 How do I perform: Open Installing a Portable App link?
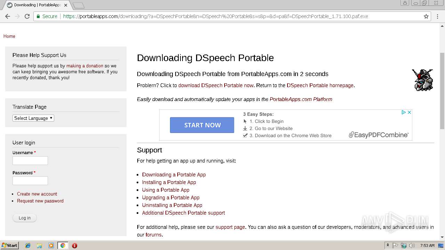tap(169, 182)
